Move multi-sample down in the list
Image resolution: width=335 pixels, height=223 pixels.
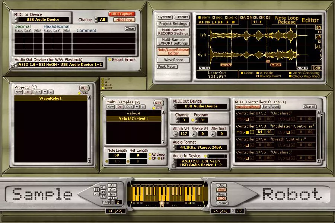click(143, 107)
